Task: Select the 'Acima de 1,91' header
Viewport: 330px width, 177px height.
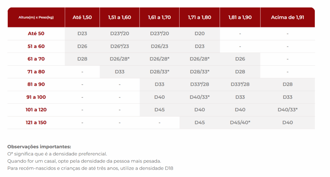Action: click(287, 17)
